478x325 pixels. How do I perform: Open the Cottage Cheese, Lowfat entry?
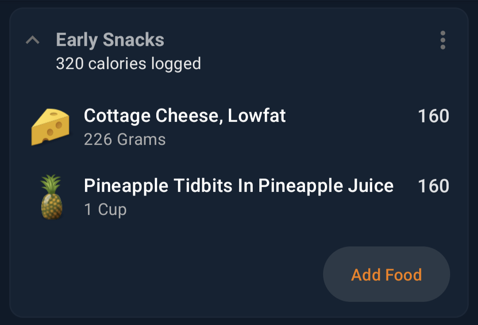coord(240,127)
